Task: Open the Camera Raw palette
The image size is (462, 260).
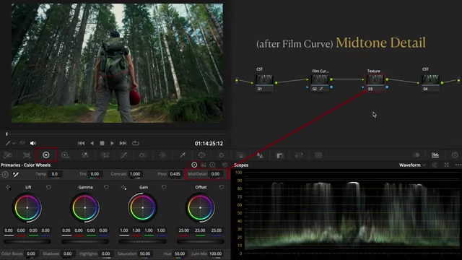Action: point(8,155)
